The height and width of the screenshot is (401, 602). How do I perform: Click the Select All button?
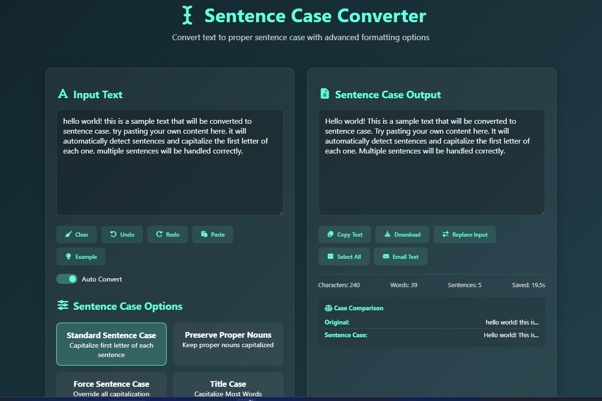point(344,256)
